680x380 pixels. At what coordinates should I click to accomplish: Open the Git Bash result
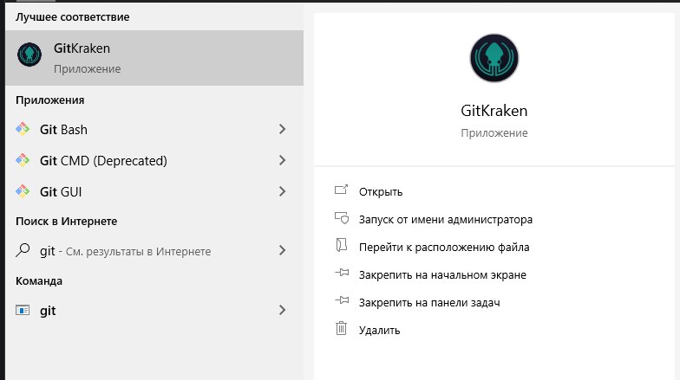[154, 130]
